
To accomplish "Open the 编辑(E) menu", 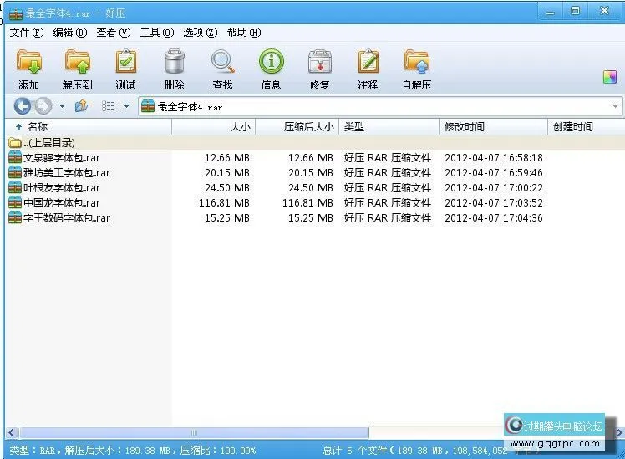I will pos(69,33).
